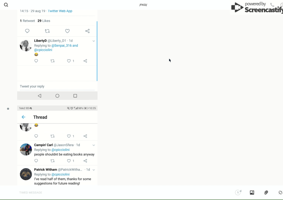
Task: Start a voice call with phone icon
Action: click(x=272, y=5)
